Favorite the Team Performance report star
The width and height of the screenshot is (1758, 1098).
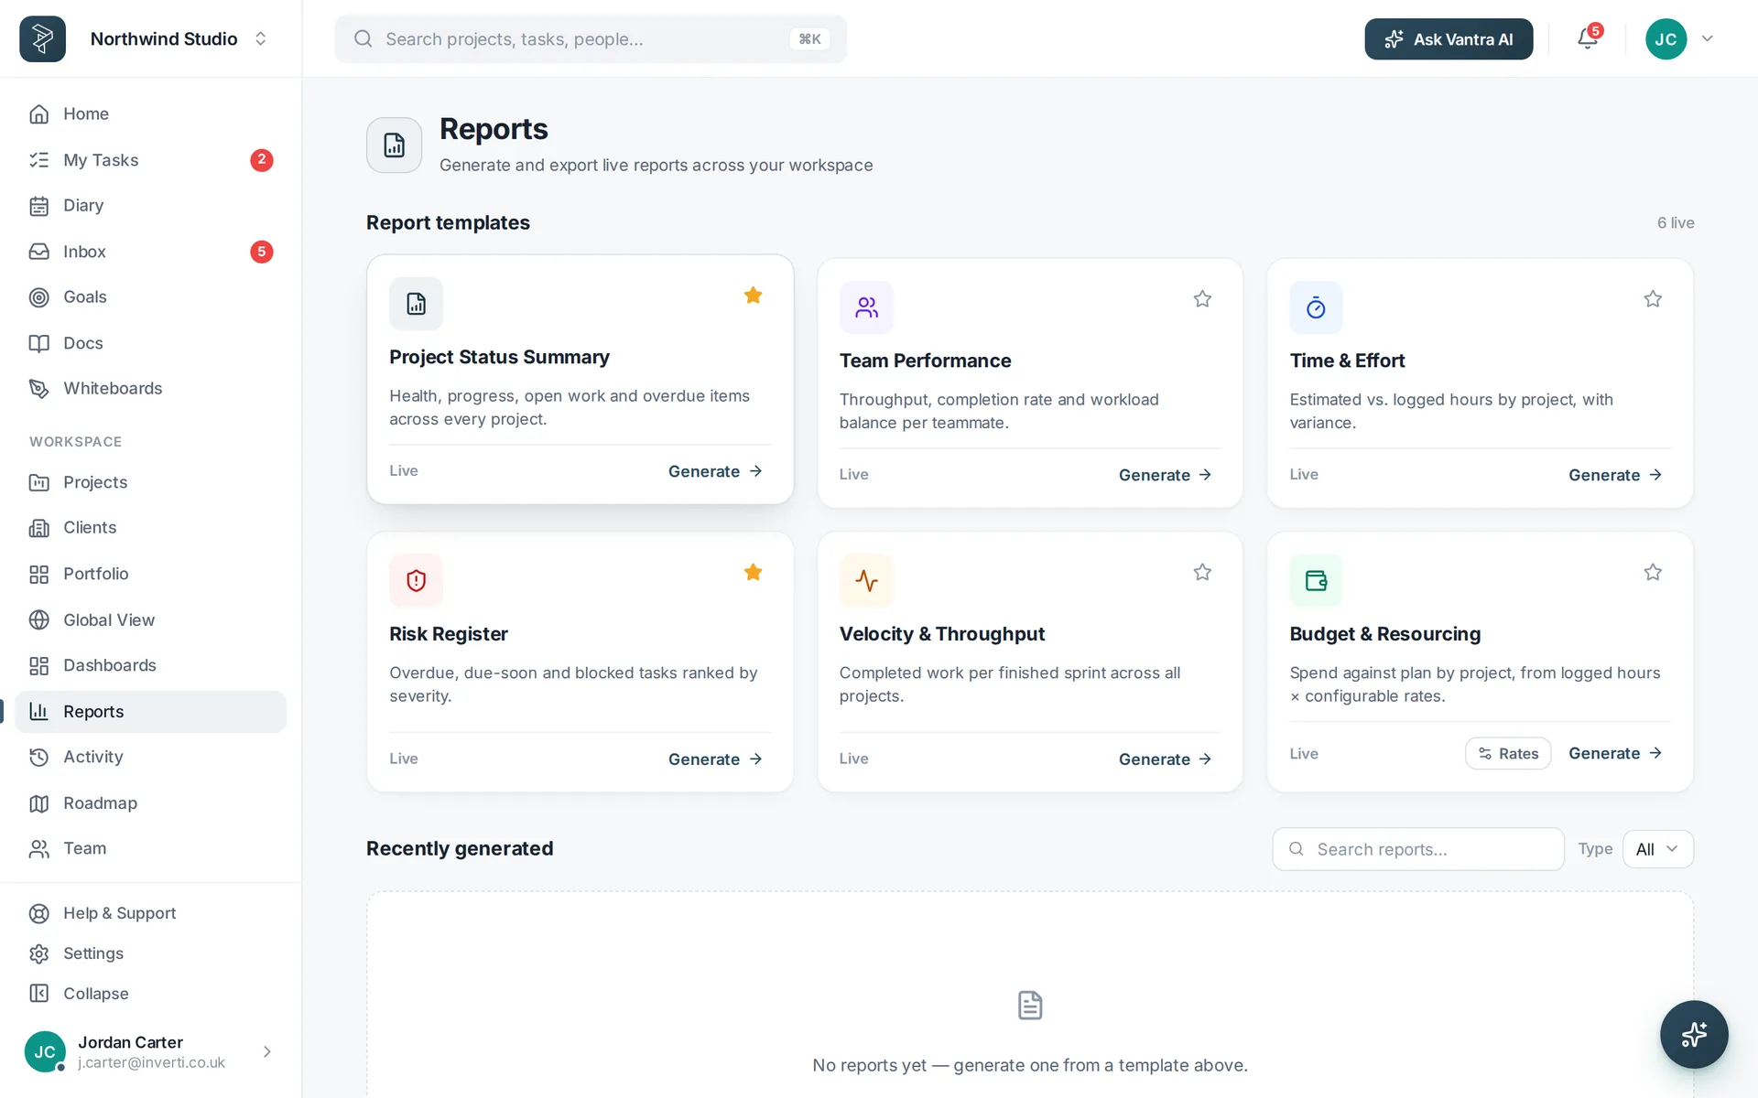tap(1202, 299)
